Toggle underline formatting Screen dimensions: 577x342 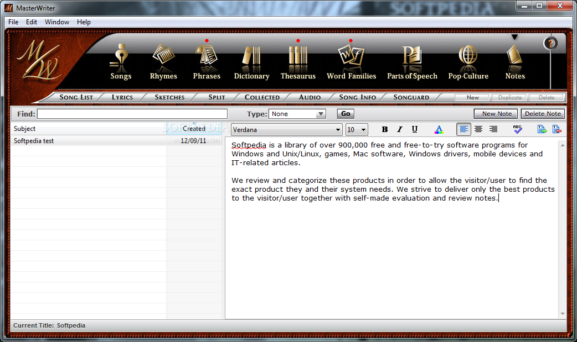(x=415, y=129)
